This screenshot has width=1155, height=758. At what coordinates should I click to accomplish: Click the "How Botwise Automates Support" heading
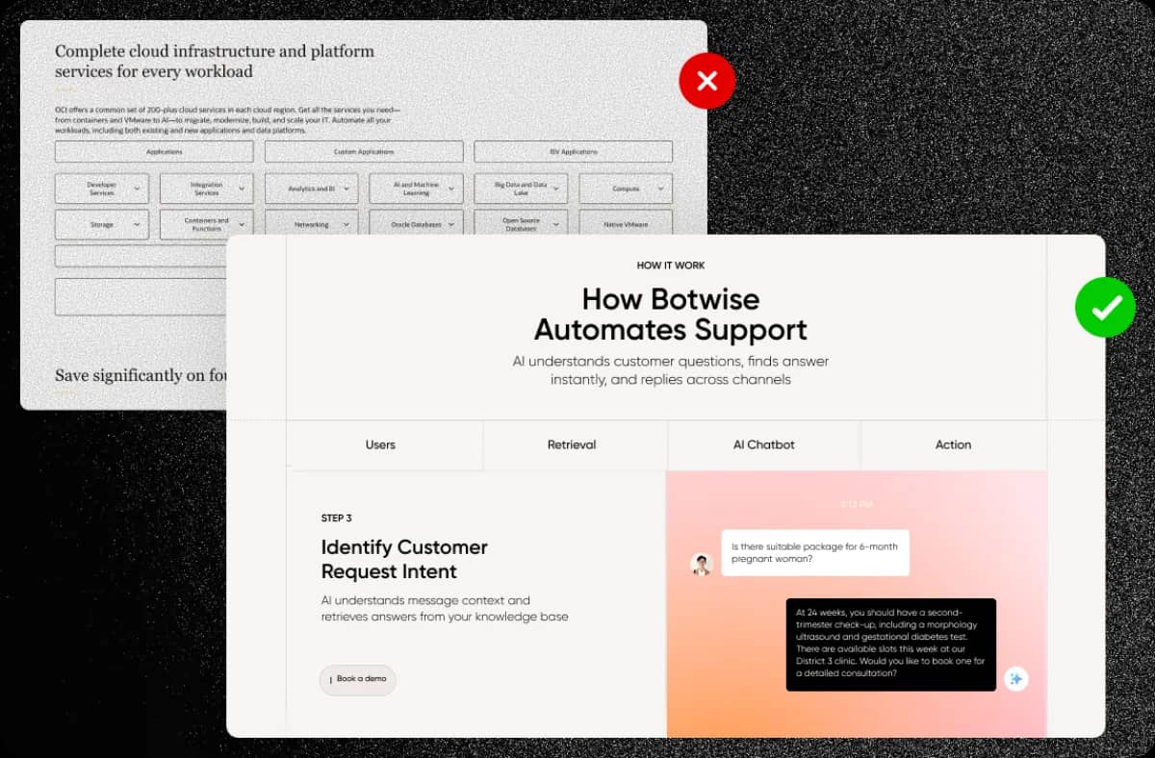tap(671, 315)
